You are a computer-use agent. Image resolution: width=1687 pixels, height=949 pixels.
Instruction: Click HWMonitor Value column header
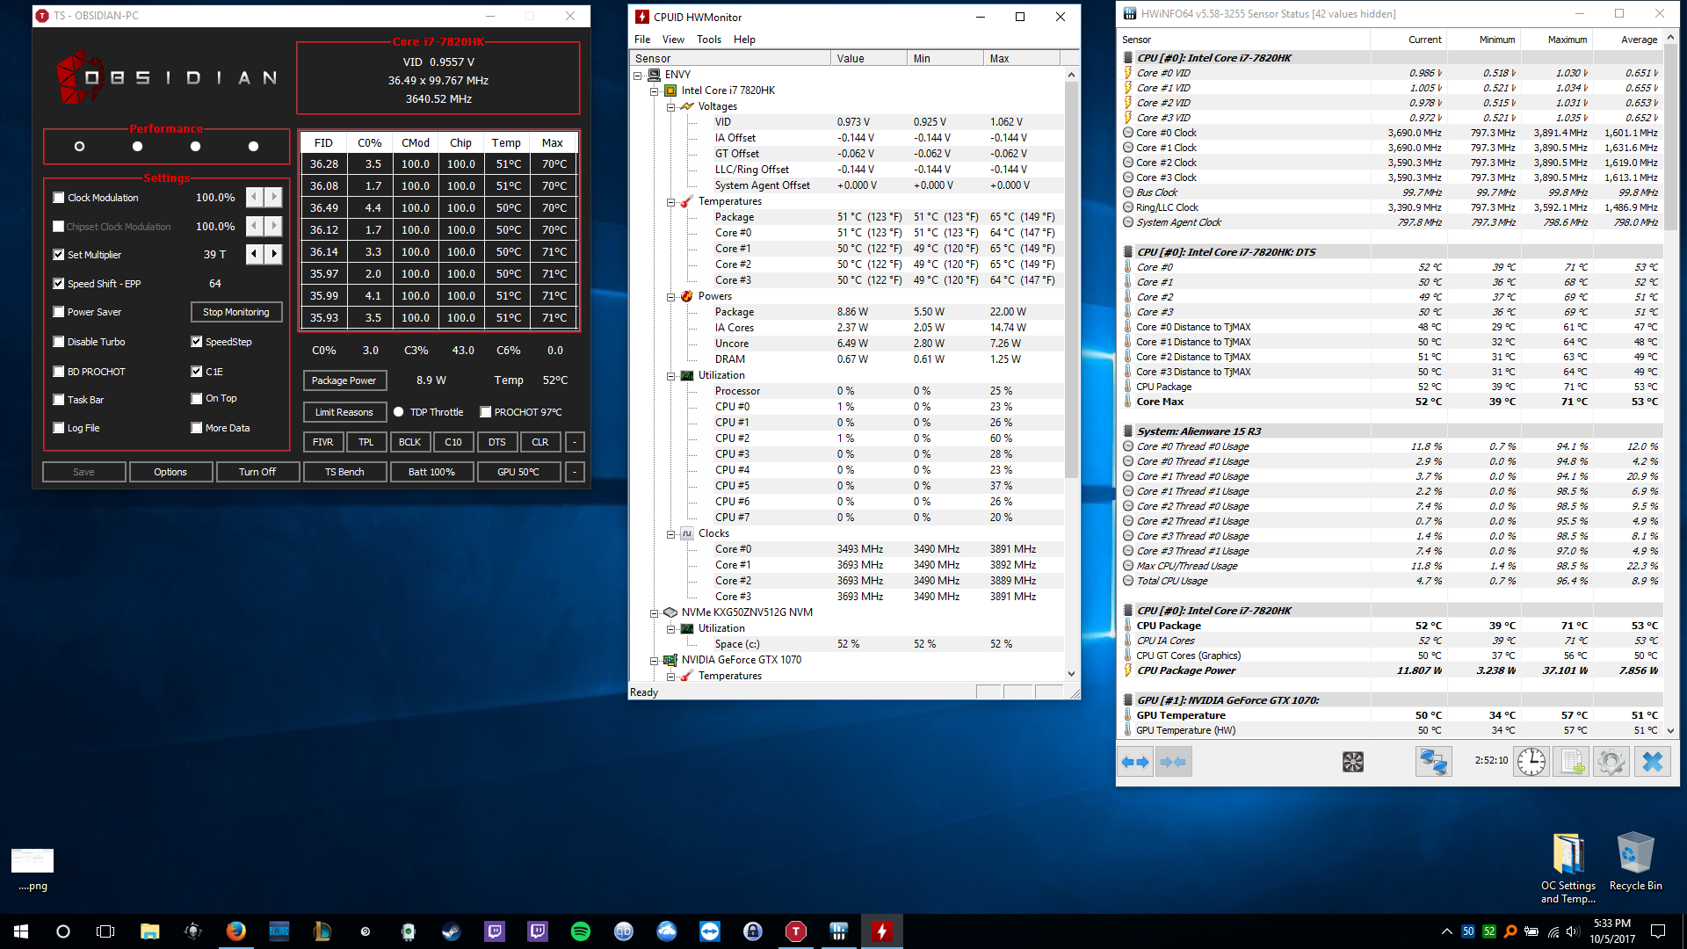pyautogui.click(x=868, y=59)
